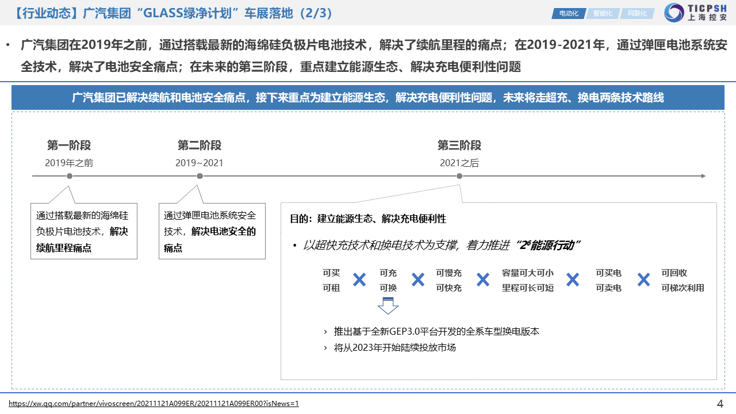Click the page number 4
Screen dimensions: 736x414
pos(720,402)
